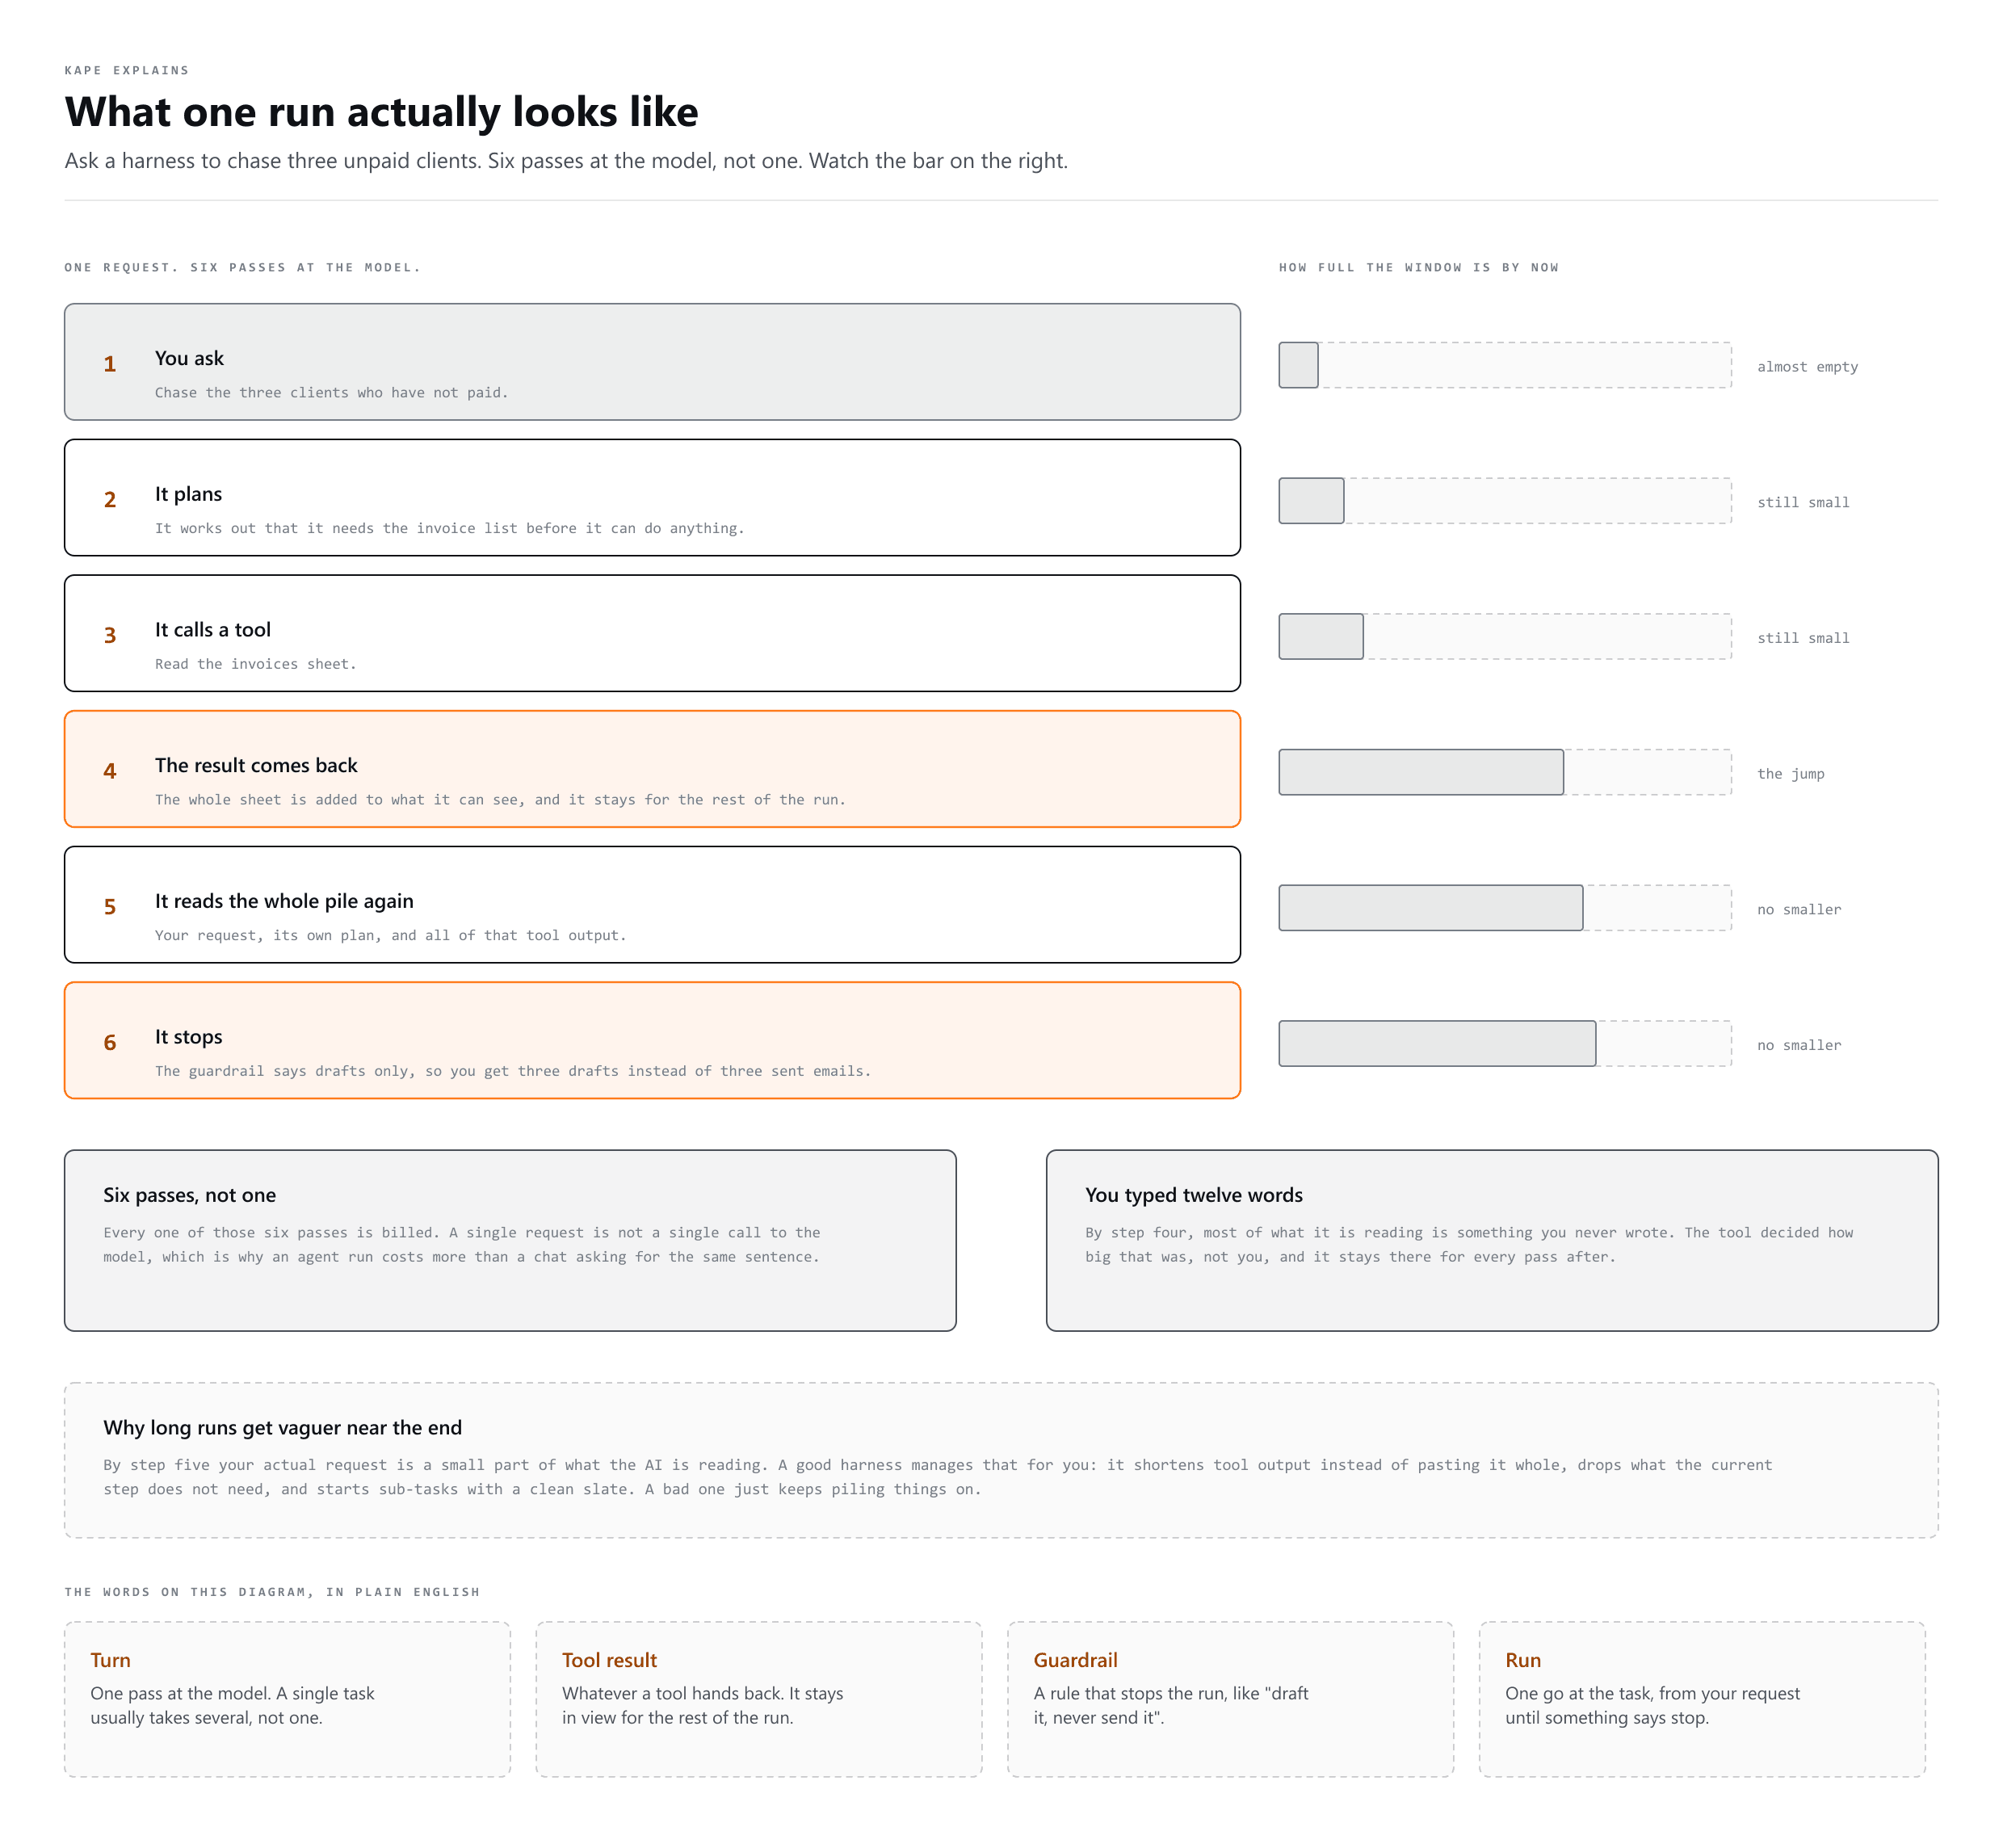Screen dimensions: 2003x1848
Task: Click the step number 1 marker
Action: pos(110,364)
